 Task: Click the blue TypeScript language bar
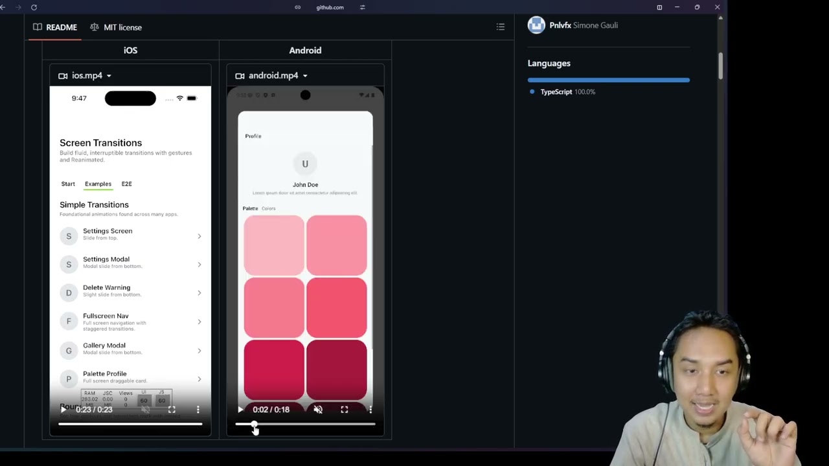609,80
